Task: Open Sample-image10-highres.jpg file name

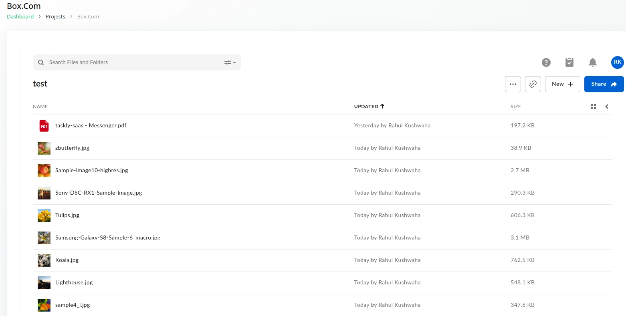Action: (x=92, y=170)
